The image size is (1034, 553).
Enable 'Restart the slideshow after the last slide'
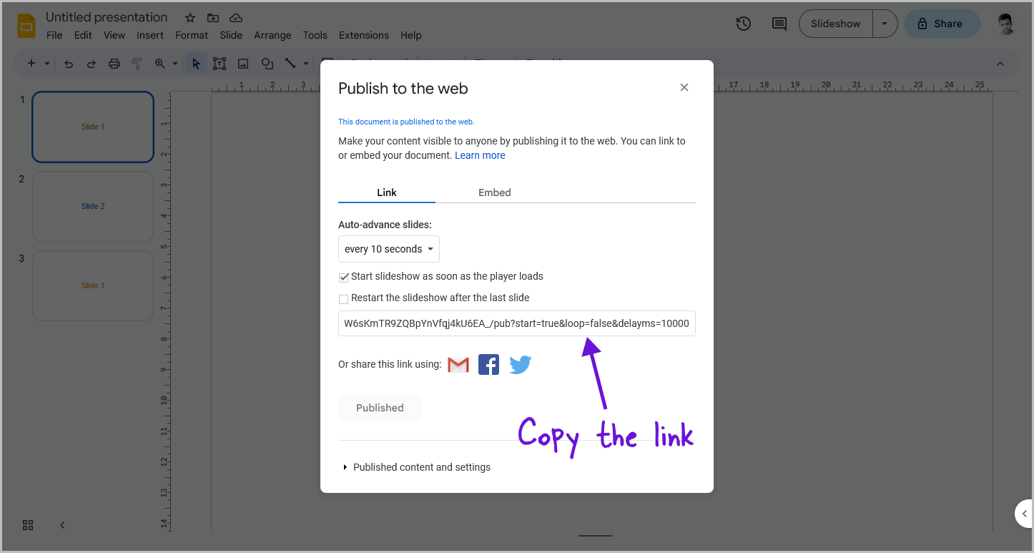click(x=343, y=299)
